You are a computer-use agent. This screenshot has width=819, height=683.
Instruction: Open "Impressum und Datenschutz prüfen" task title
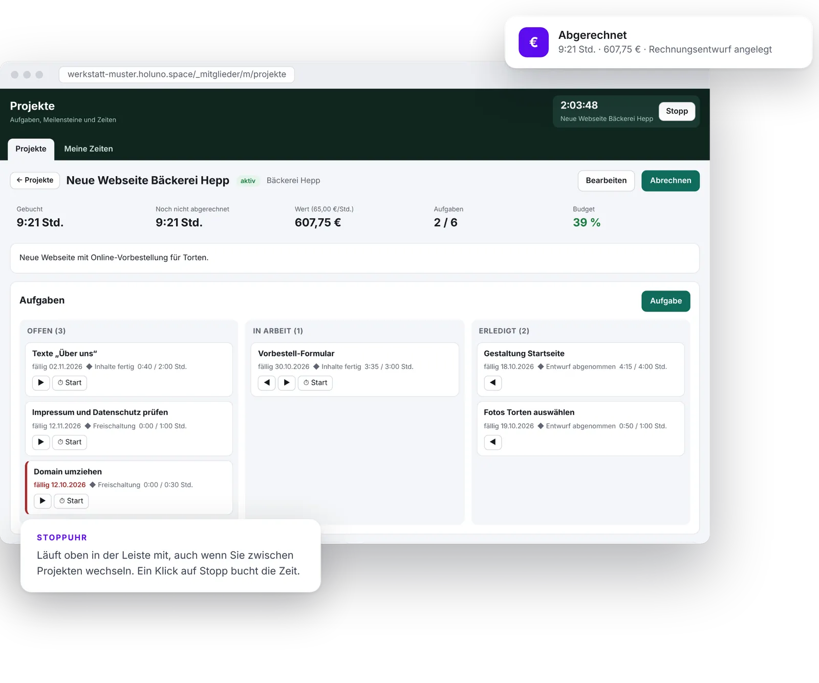100,412
